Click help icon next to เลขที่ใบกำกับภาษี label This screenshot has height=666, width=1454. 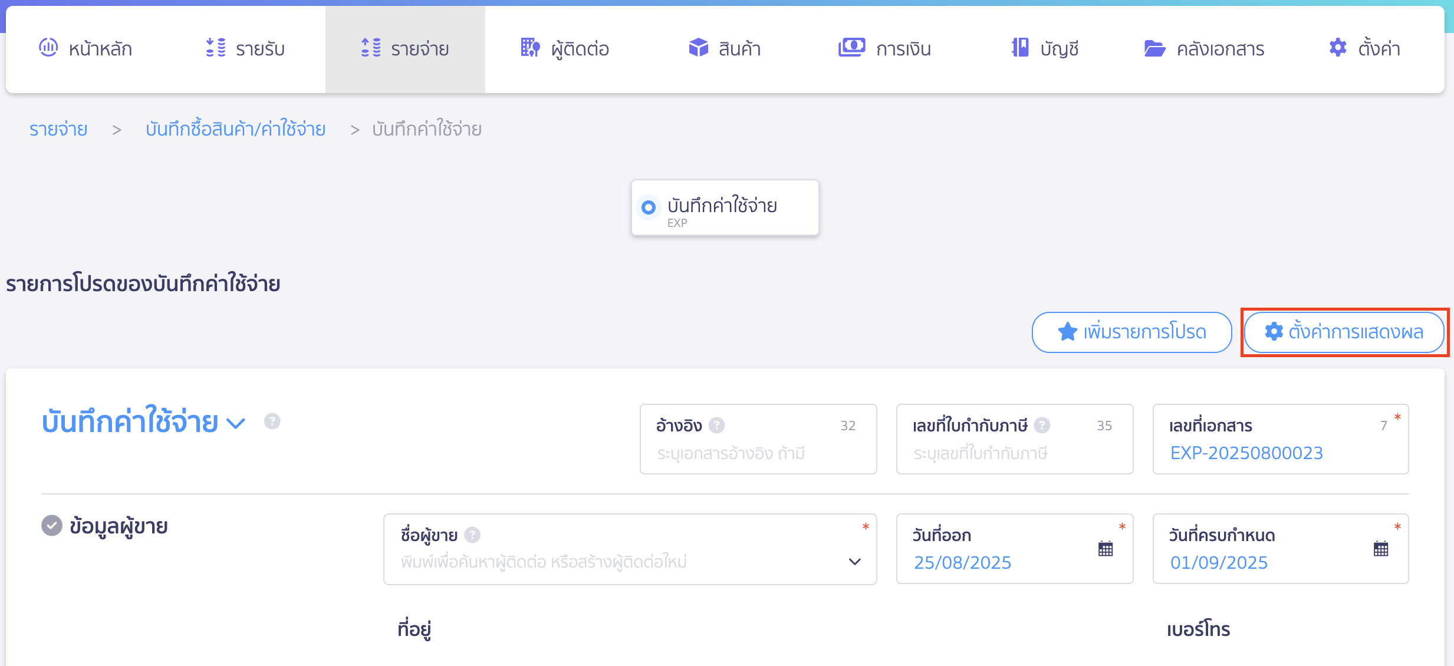1042,425
